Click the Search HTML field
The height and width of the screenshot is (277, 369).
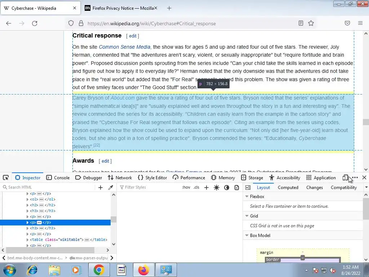(48, 187)
